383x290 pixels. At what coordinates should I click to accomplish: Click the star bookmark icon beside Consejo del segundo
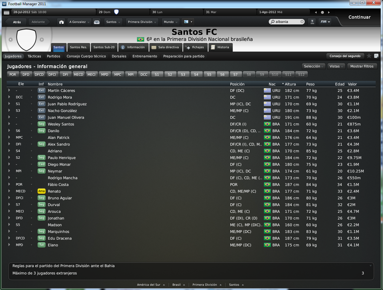(x=369, y=56)
